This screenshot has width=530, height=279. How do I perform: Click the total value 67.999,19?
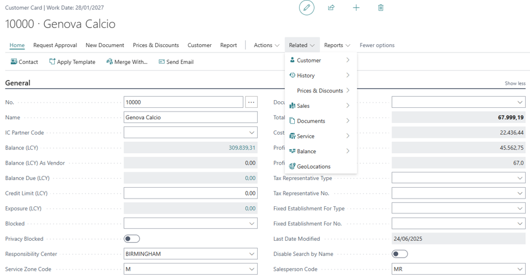pyautogui.click(x=510, y=117)
